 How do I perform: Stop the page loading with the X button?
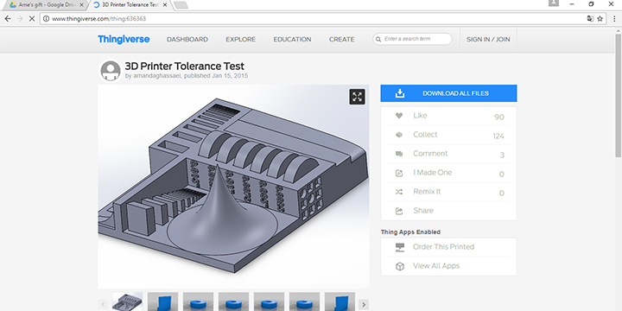pos(32,19)
